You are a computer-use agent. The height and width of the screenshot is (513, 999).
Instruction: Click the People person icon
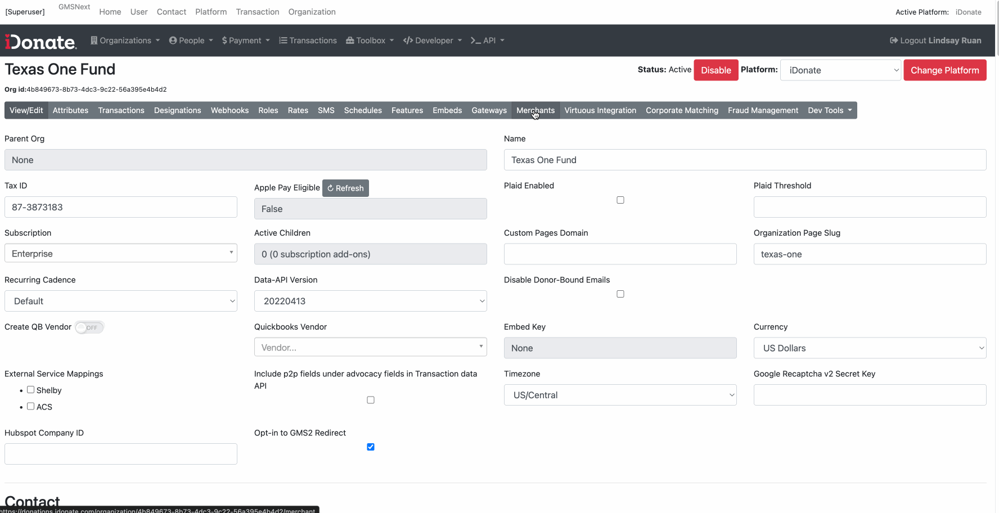(x=173, y=40)
